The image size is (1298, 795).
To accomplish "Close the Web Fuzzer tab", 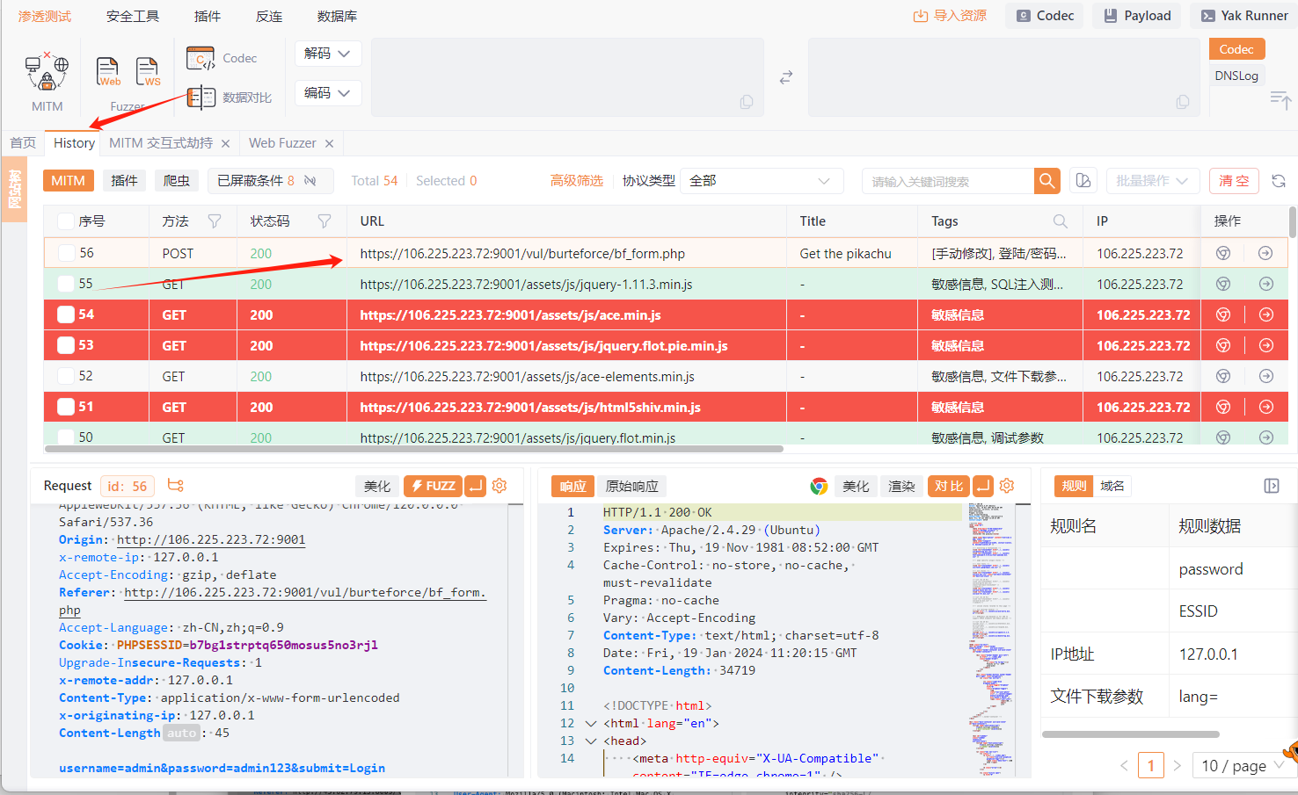I will [x=330, y=143].
